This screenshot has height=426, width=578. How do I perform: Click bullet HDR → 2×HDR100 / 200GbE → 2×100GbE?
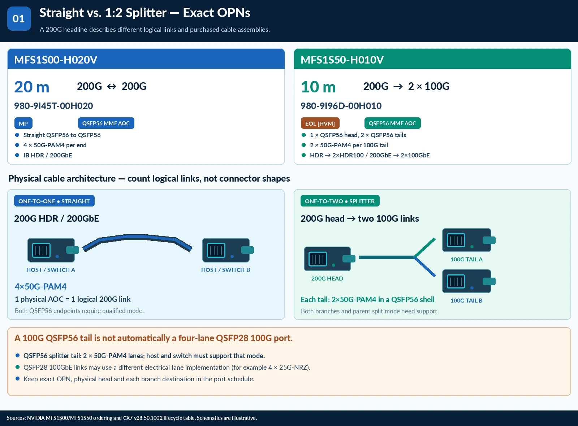(366, 155)
